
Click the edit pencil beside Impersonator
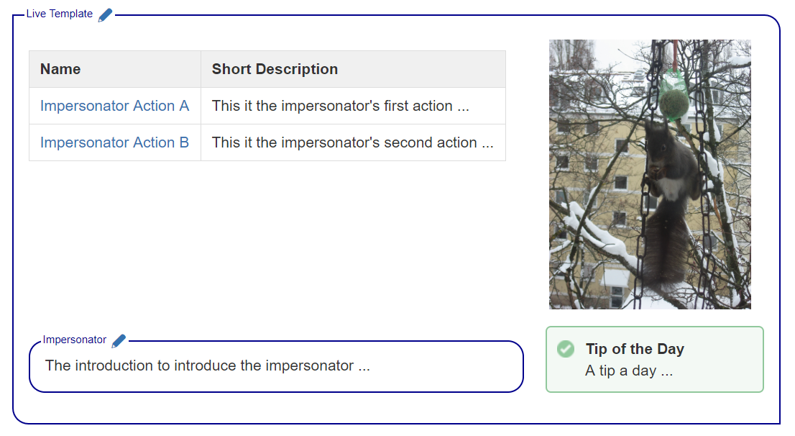tap(119, 340)
